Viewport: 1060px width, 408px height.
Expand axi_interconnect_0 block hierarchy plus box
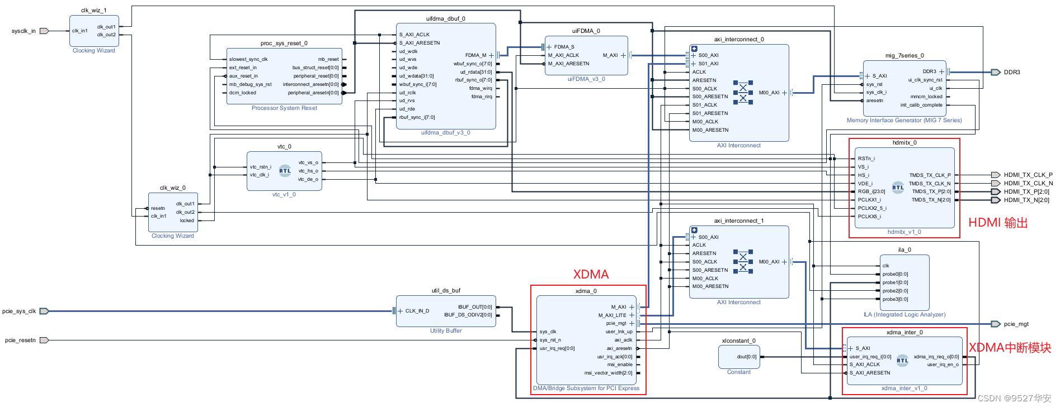694,49
